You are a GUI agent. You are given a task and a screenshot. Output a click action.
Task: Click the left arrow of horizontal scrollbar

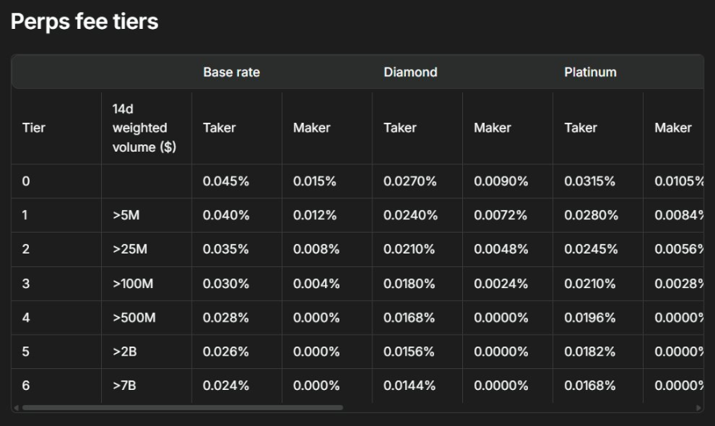pyautogui.click(x=17, y=408)
